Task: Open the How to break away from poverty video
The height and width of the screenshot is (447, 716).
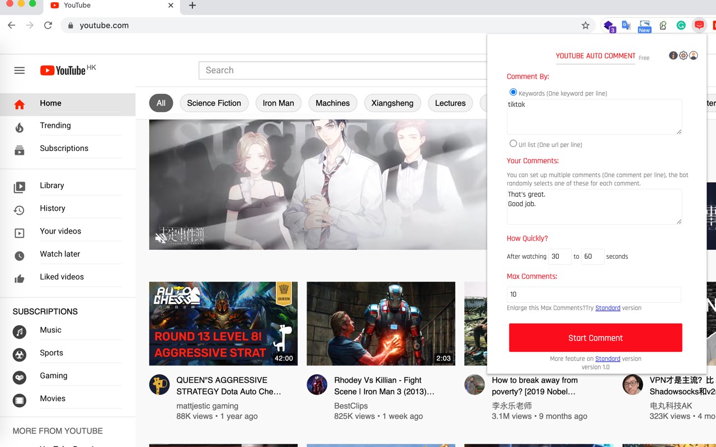Action: point(535,386)
